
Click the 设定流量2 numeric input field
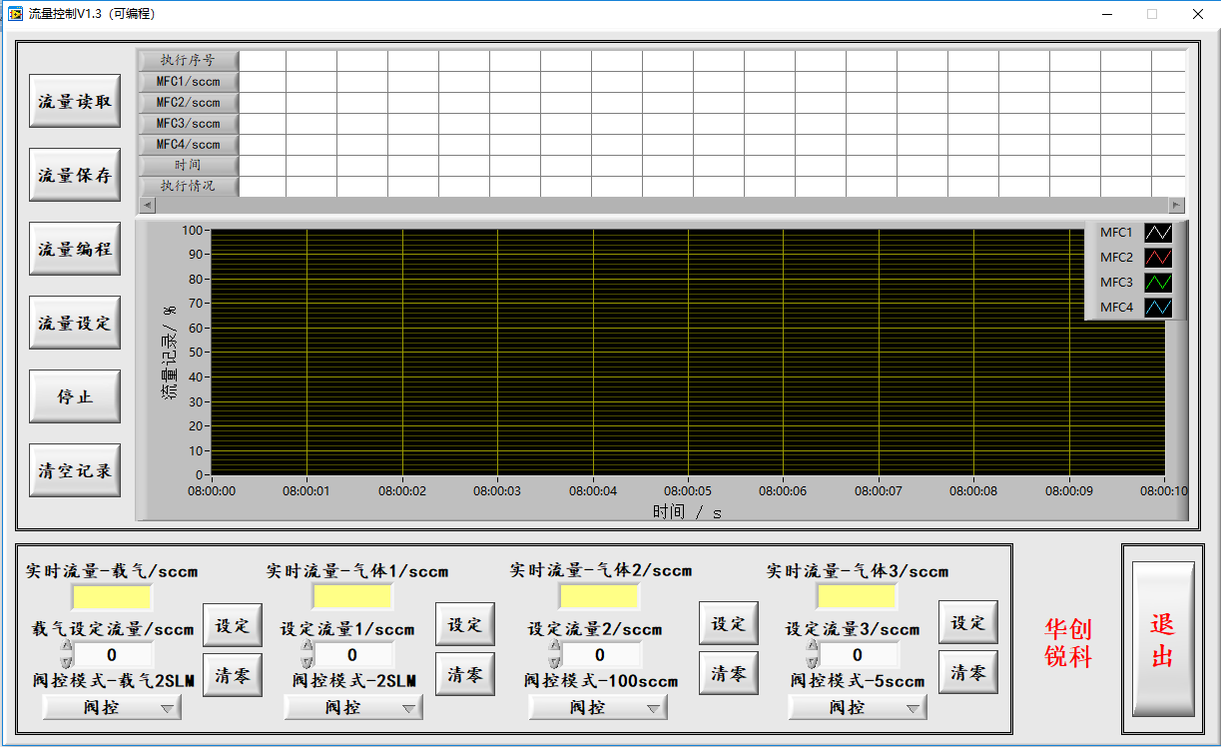pyautogui.click(x=600, y=655)
